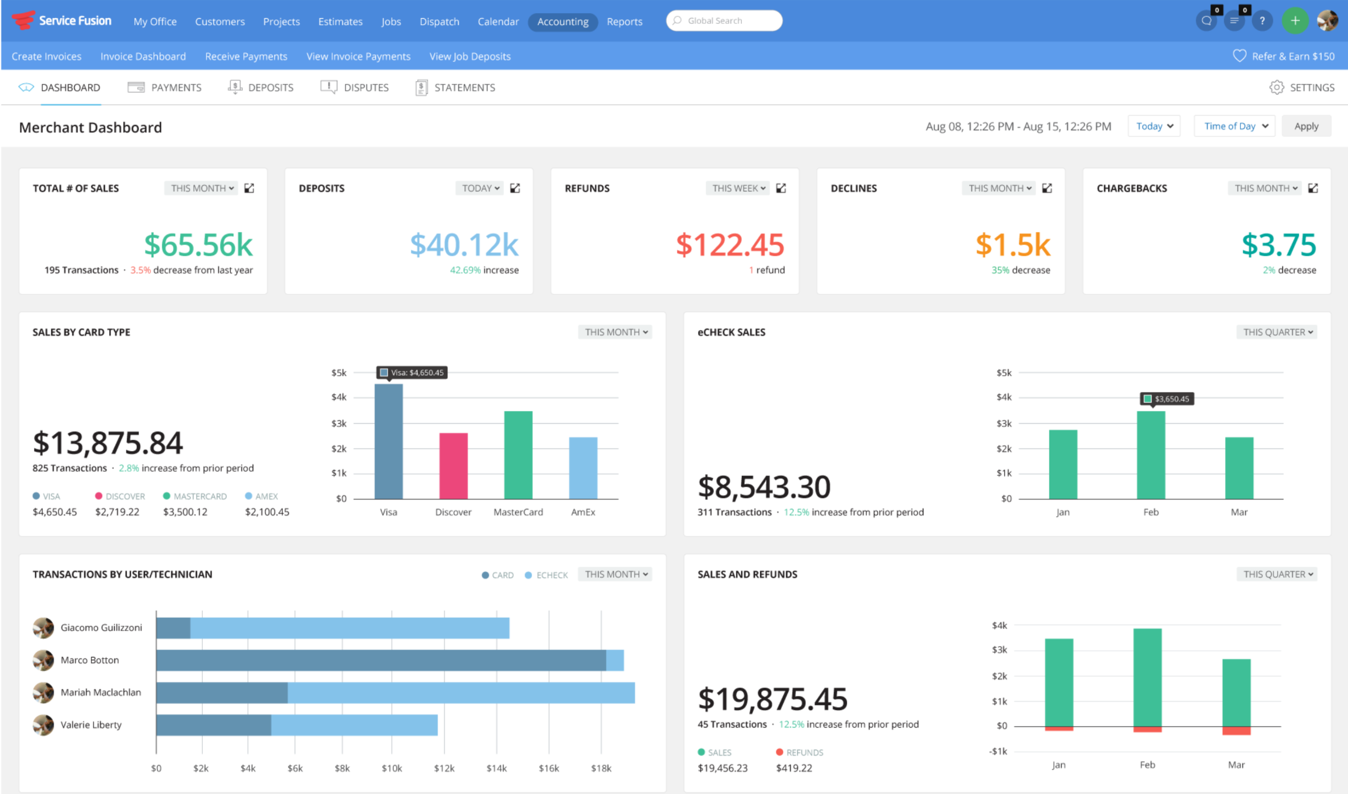
Task: Open the Time of Day dropdown
Action: [1234, 126]
